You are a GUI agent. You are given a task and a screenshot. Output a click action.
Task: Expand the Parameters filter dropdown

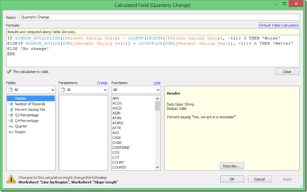[x=83, y=90]
